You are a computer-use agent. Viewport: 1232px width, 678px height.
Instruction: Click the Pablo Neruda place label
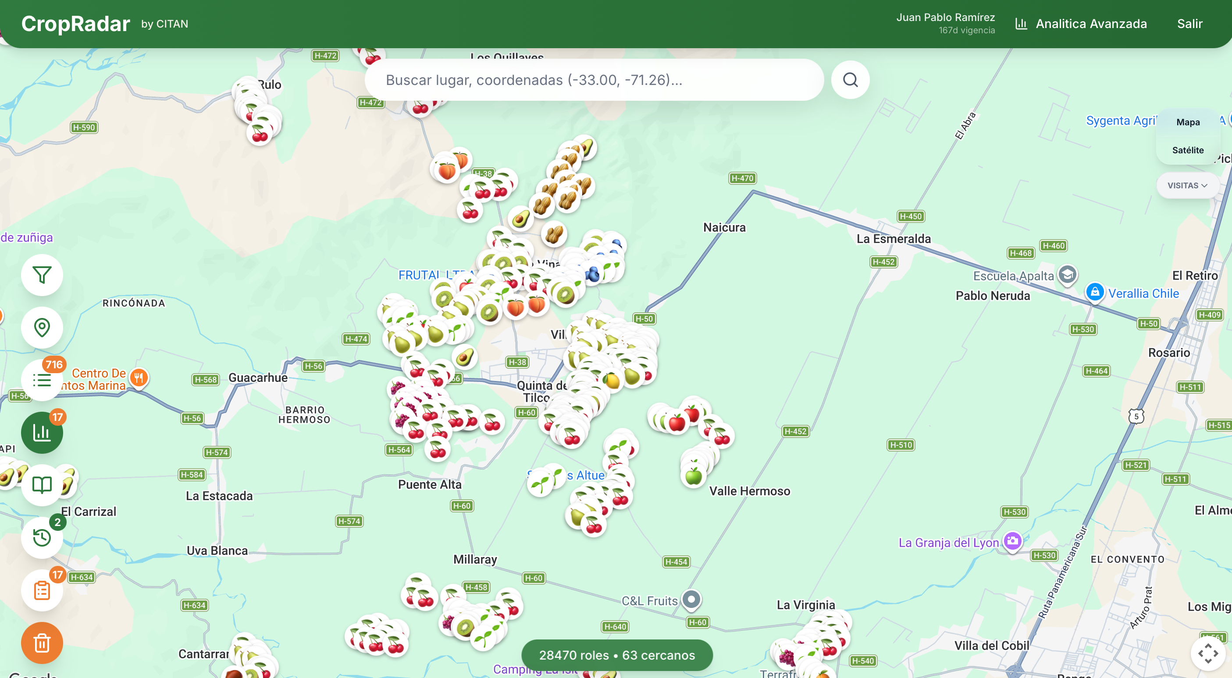pyautogui.click(x=992, y=296)
